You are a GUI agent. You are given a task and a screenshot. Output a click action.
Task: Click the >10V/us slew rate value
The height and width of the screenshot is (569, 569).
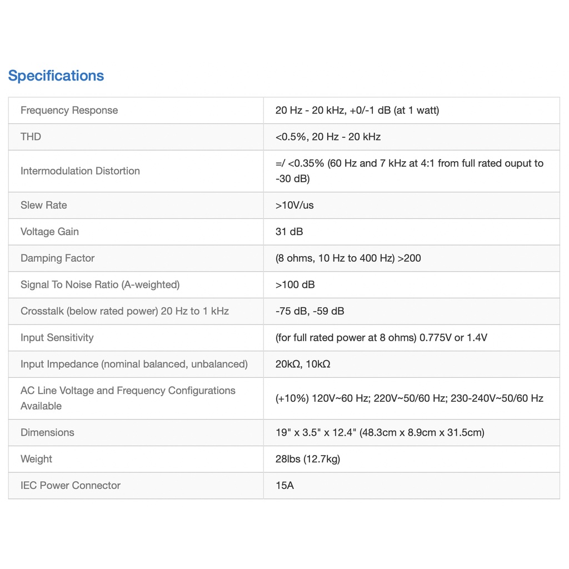(x=295, y=205)
